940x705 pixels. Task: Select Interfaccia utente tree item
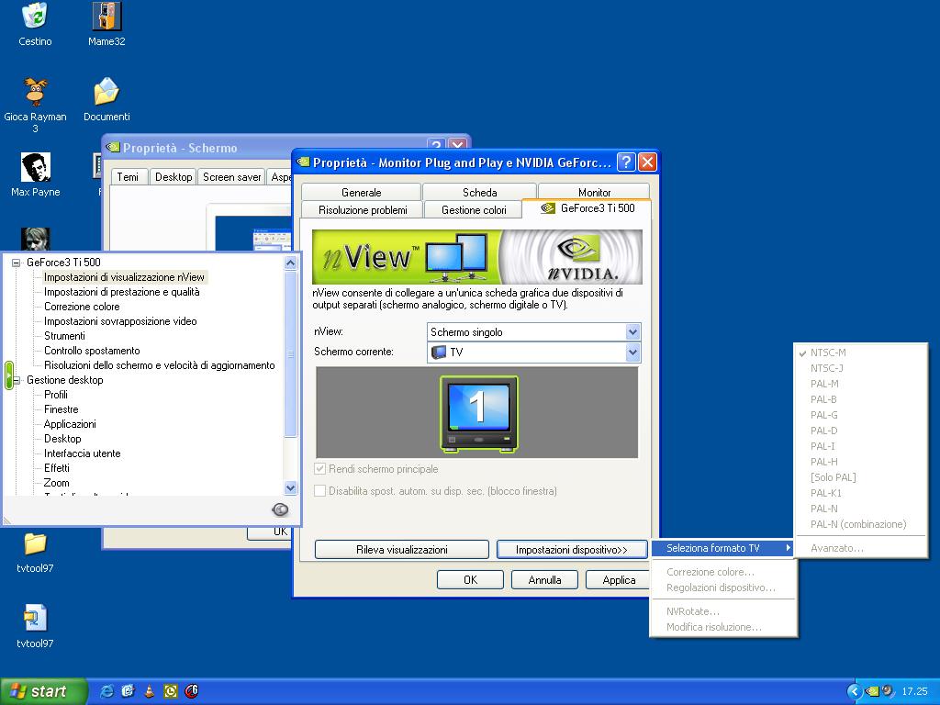point(82,453)
